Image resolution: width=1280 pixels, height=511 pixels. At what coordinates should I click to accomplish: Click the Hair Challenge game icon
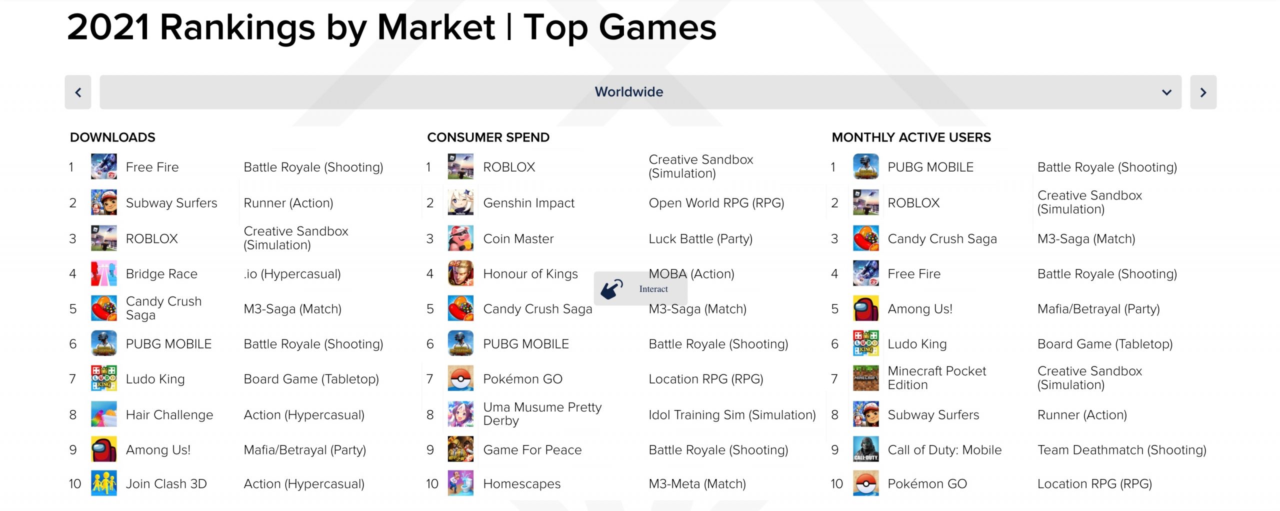[x=104, y=414]
